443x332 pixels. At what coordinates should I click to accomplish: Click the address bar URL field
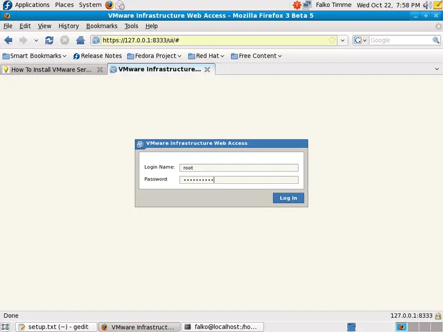tap(215, 40)
